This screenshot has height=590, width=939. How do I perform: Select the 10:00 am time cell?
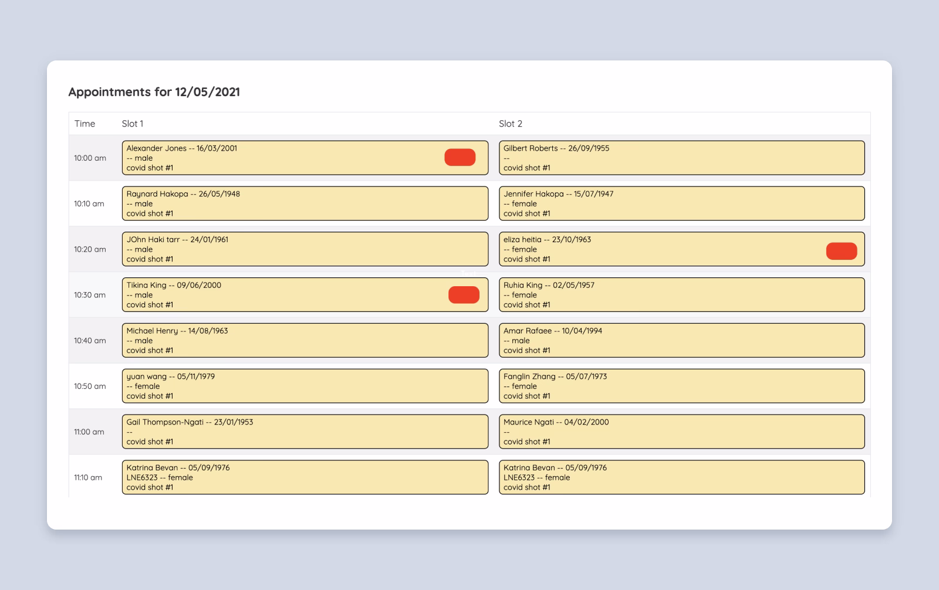(90, 158)
